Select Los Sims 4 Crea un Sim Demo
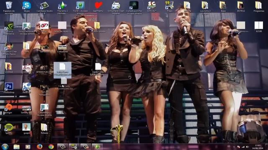This screenshot has height=150, width=268. pyautogui.click(x=9, y=49)
